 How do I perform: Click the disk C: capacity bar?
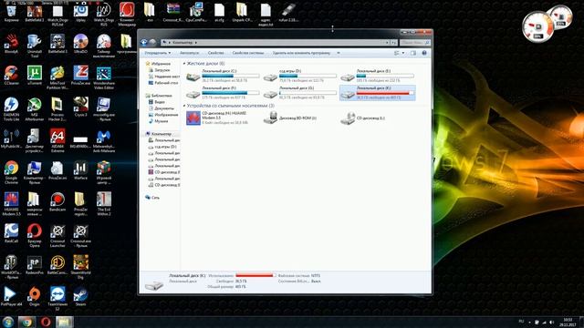231,76
